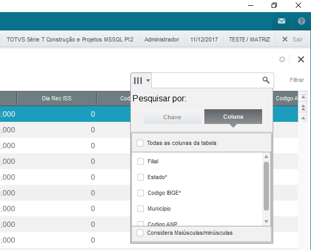The image size is (311, 250).
Task: Check the Filial column checkbox
Action: (x=140, y=161)
